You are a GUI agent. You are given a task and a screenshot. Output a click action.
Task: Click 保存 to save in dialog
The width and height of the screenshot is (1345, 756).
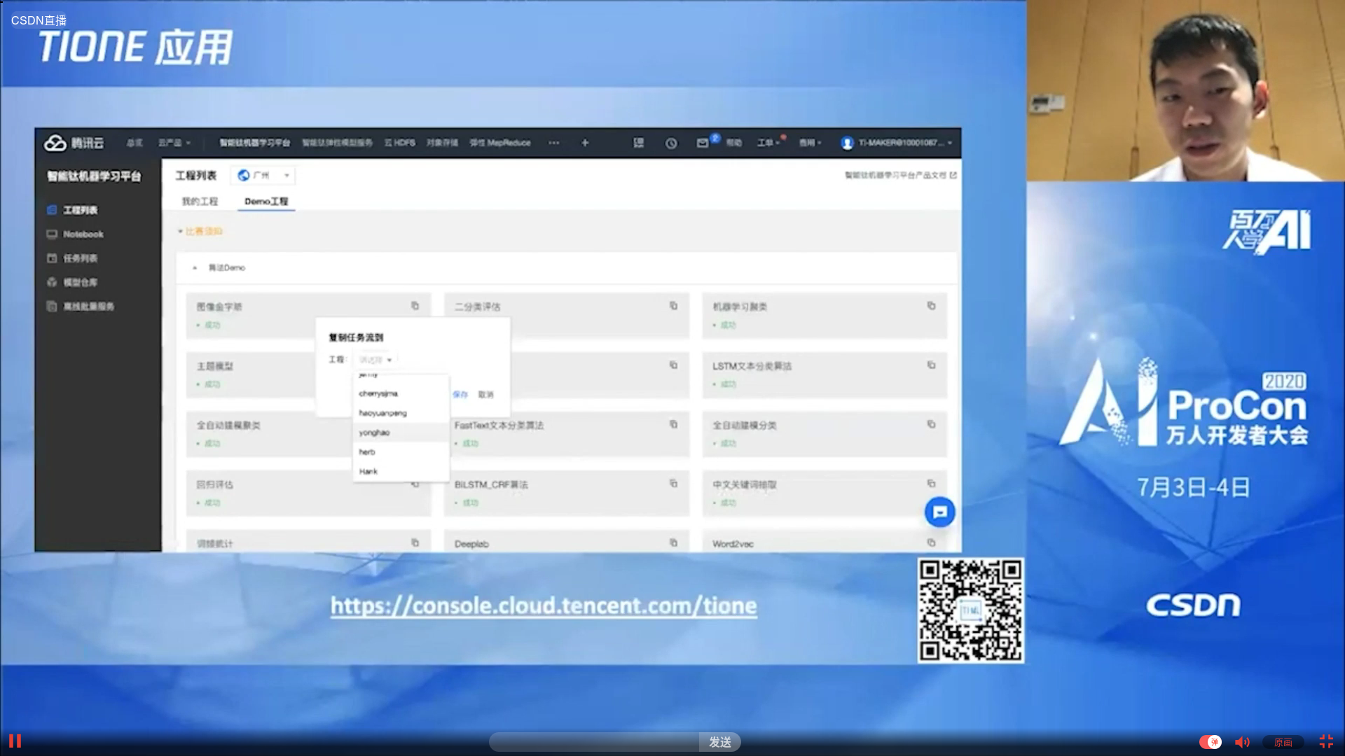pyautogui.click(x=460, y=395)
